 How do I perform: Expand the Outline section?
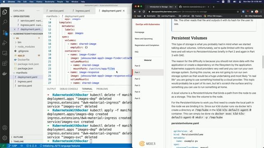18,137
